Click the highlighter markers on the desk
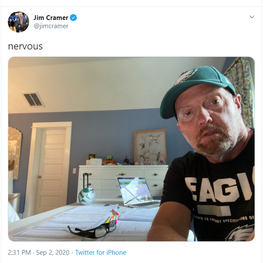Viewport: 265px width, 263px height. coord(112,217)
